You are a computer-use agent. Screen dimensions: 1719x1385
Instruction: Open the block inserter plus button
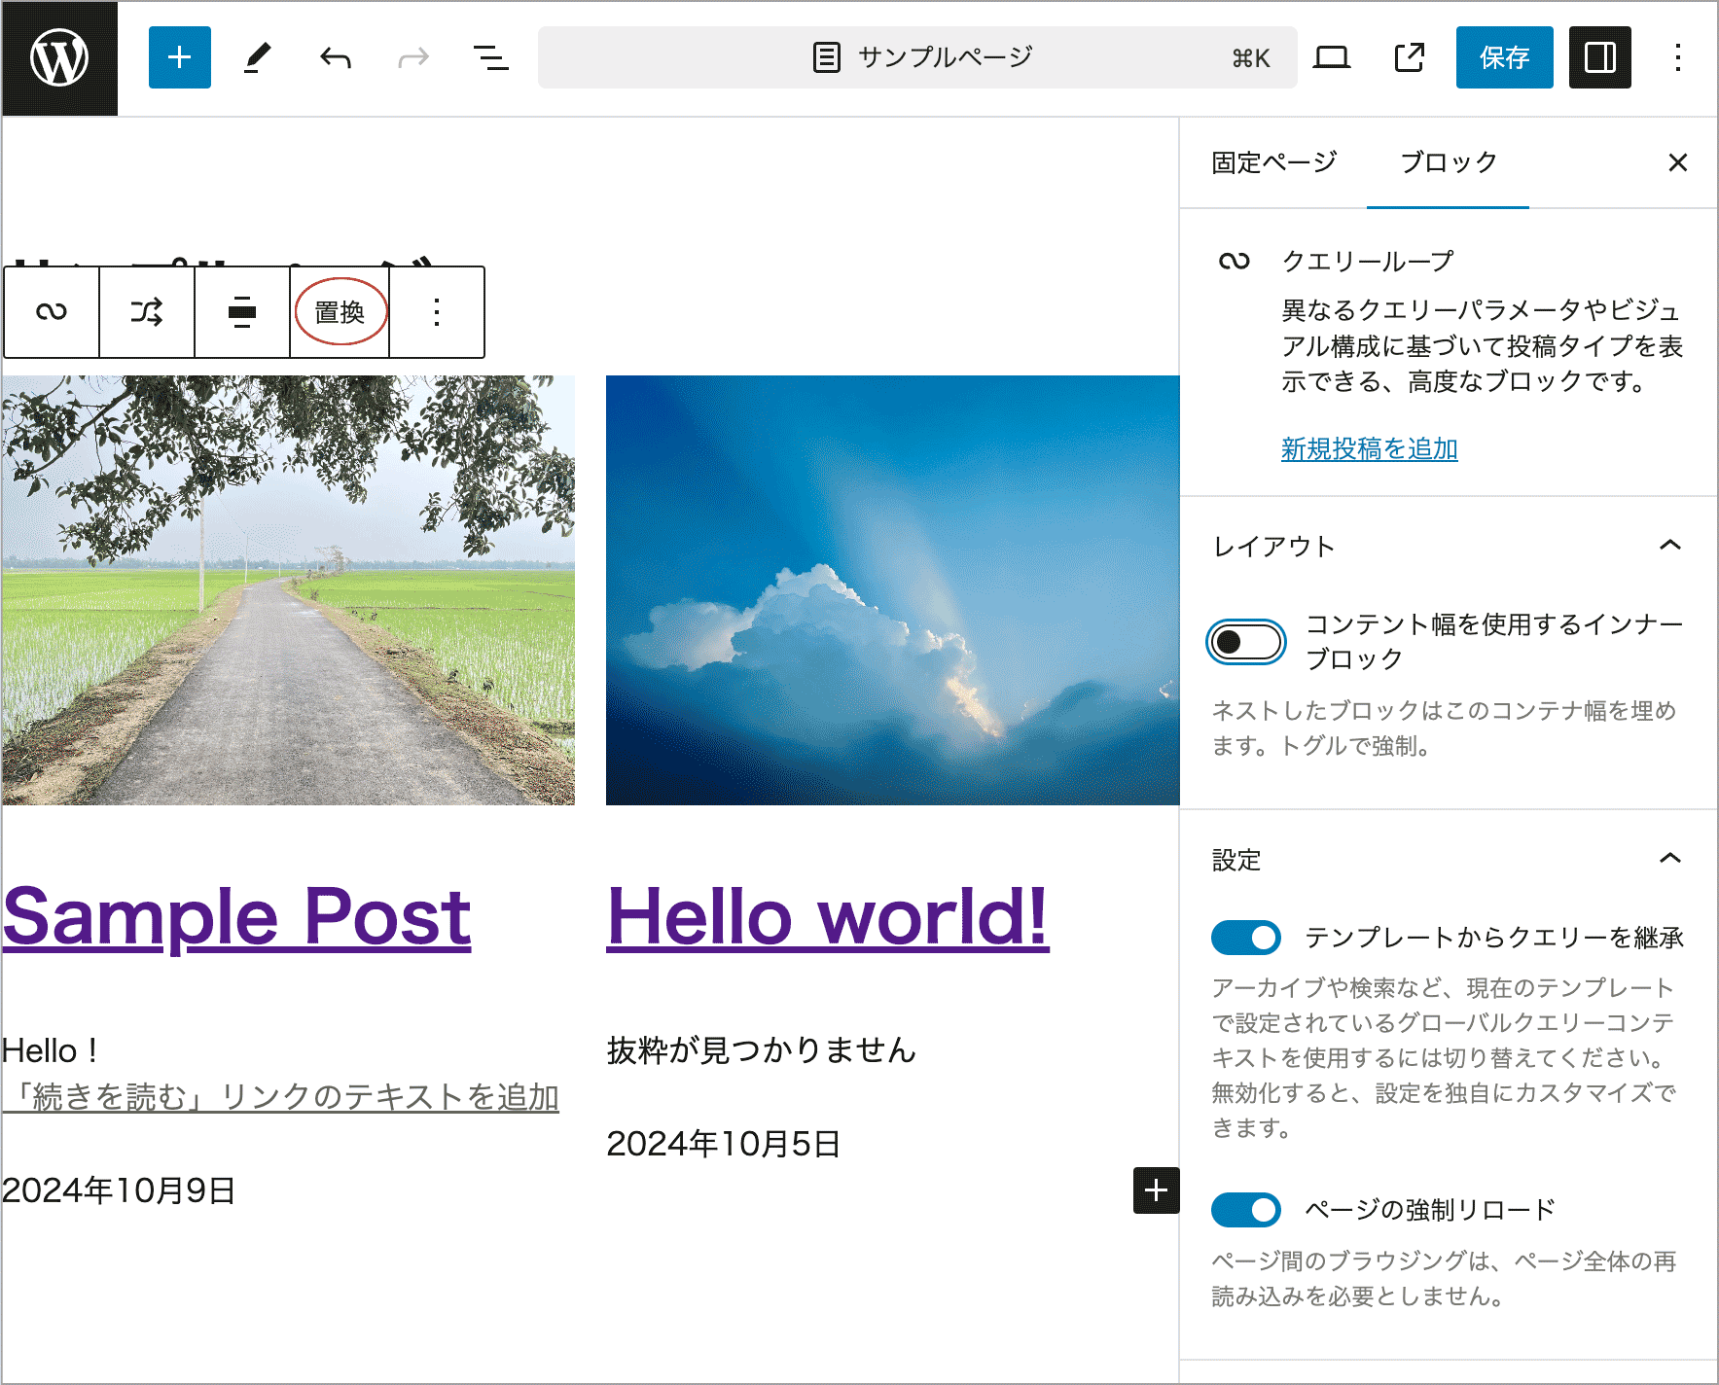coord(179,58)
